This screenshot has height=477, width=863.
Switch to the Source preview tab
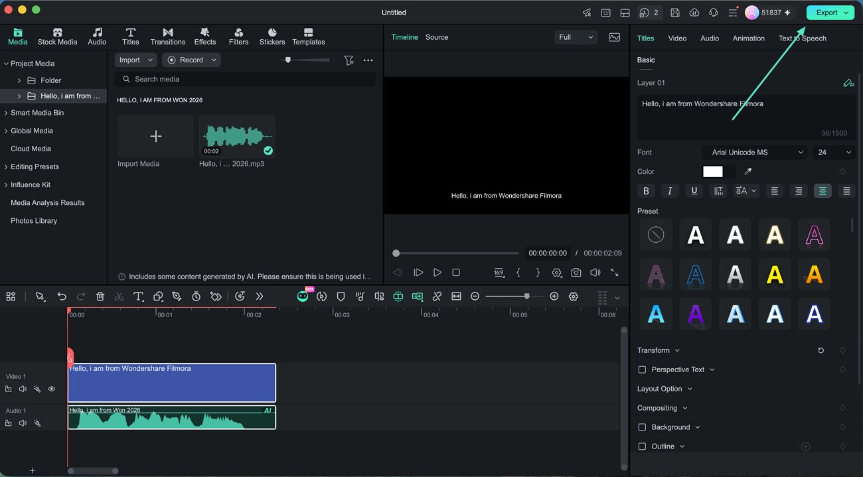pyautogui.click(x=437, y=37)
